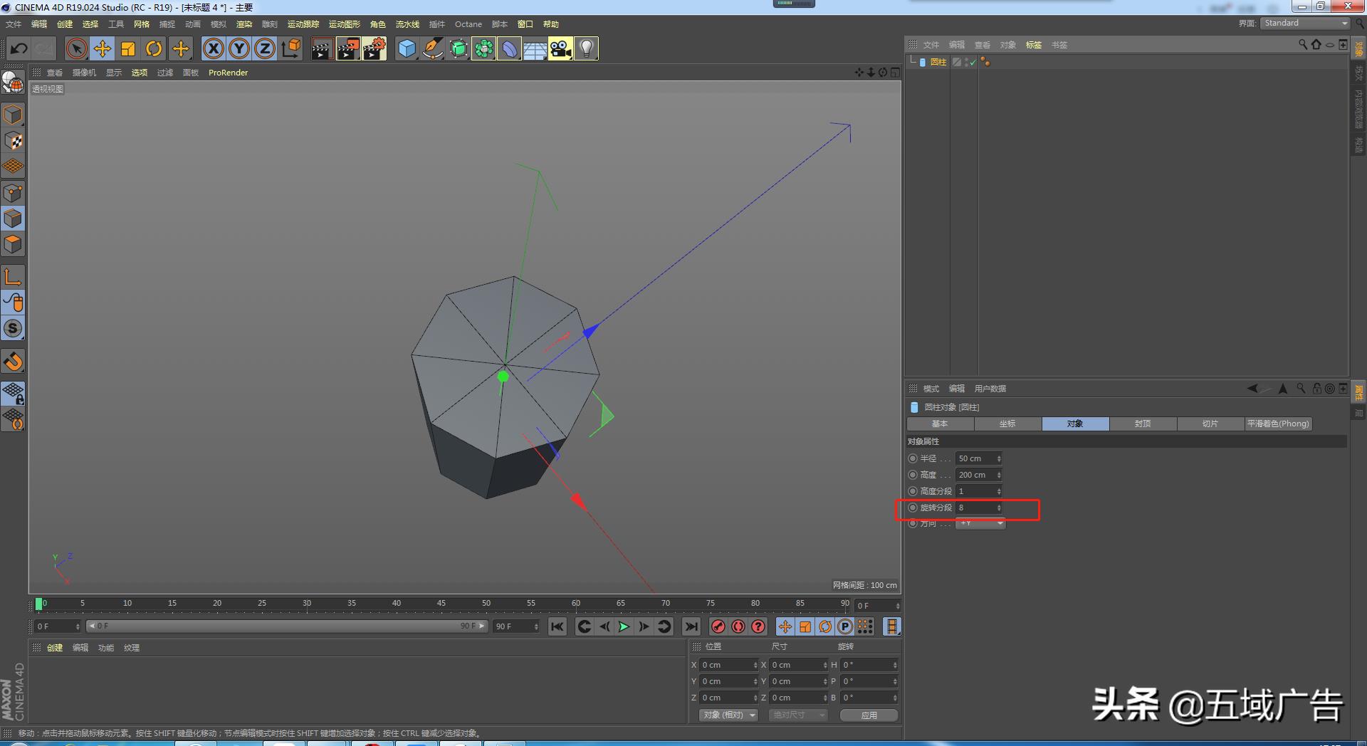Switch to polygons mode
1367x746 pixels.
tap(13, 244)
